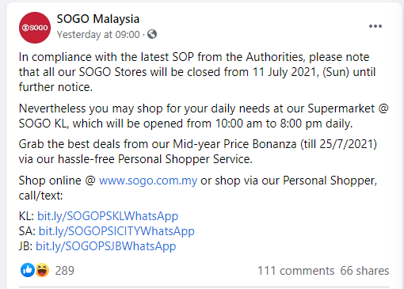This screenshot has width=404, height=289.
Task: Click the Haha laughing reaction icon
Action: (x=42, y=270)
